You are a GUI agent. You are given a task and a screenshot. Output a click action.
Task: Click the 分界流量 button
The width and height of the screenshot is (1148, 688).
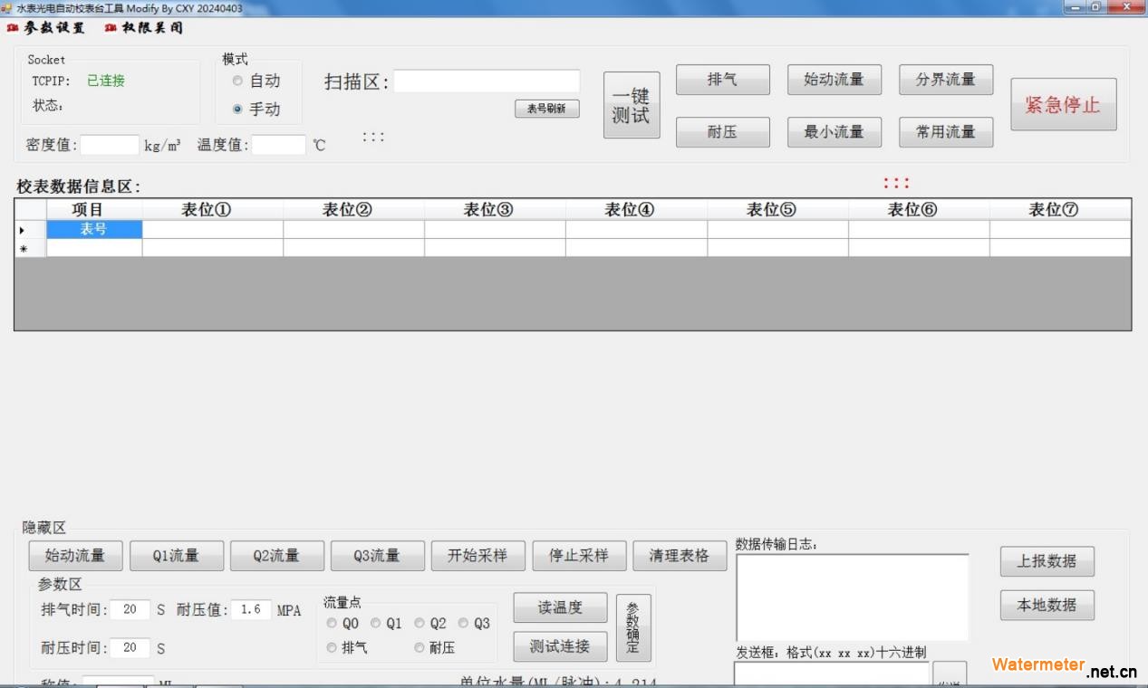(x=945, y=80)
